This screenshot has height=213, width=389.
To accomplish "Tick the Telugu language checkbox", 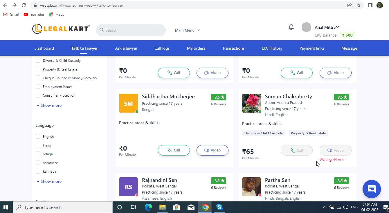I will tap(38, 154).
